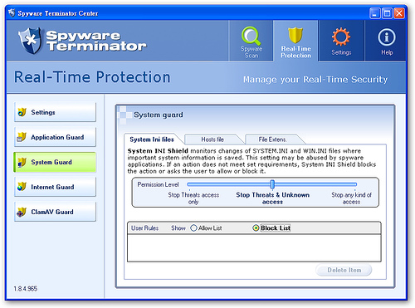
Task: Set permission to Stop any kind of access
Action: pyautogui.click(x=351, y=198)
